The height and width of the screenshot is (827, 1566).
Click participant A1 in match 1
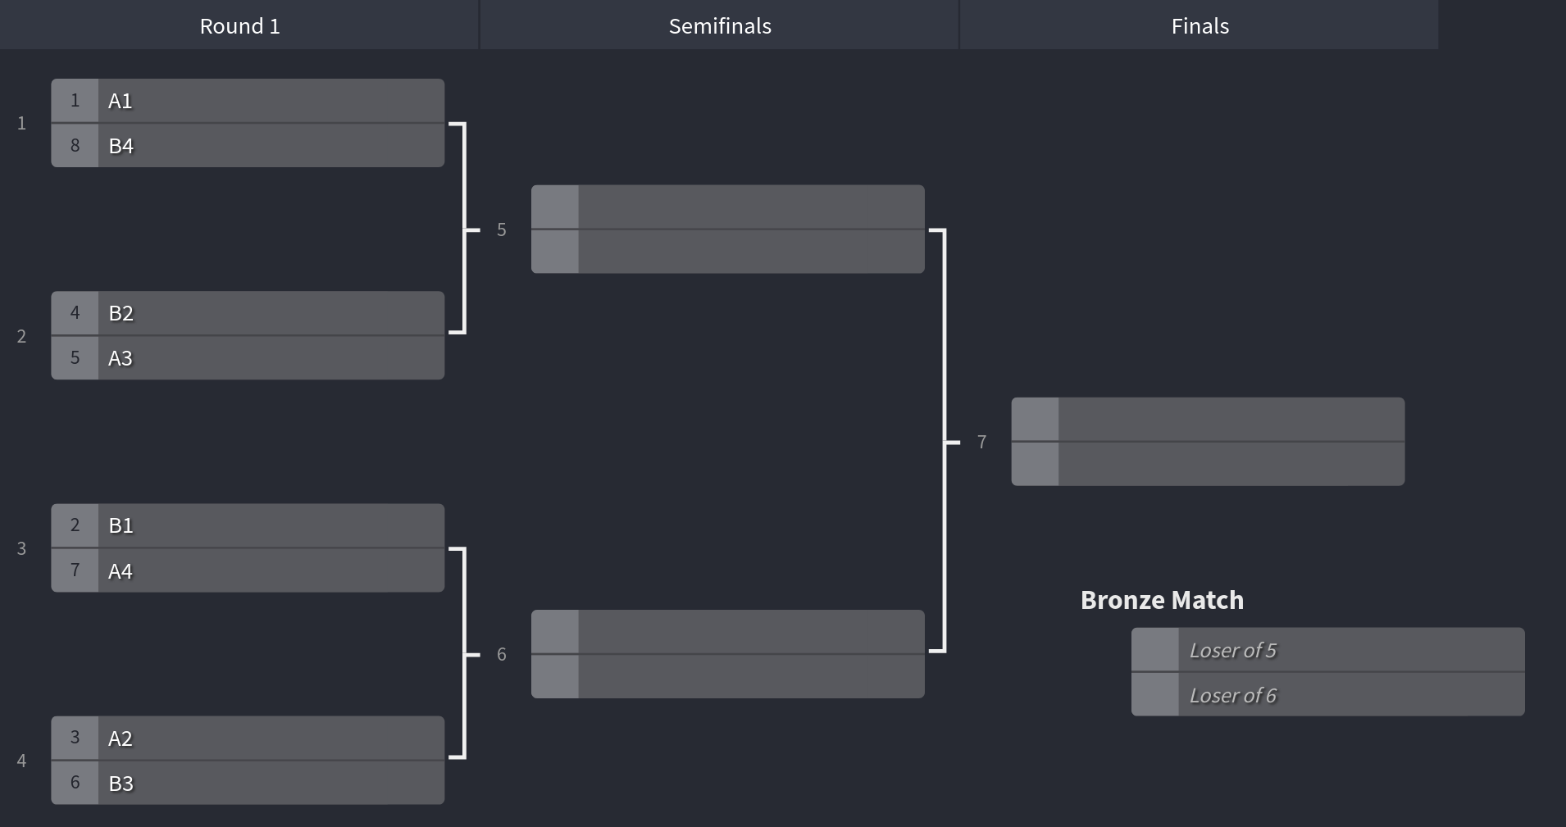[x=248, y=101]
